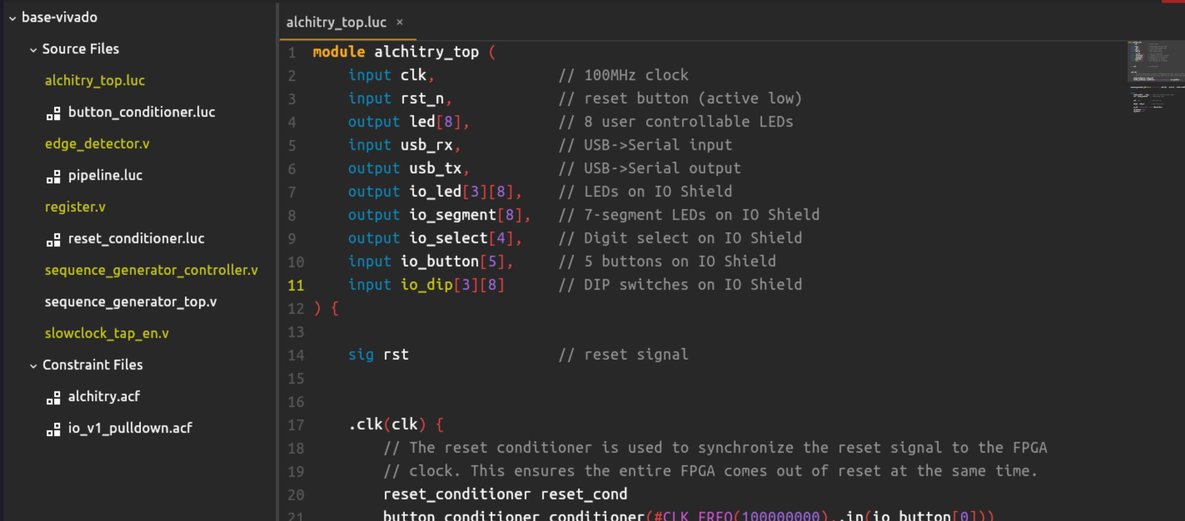The height and width of the screenshot is (521, 1185).
Task: Click line number 11 in the gutter
Action: coord(296,285)
